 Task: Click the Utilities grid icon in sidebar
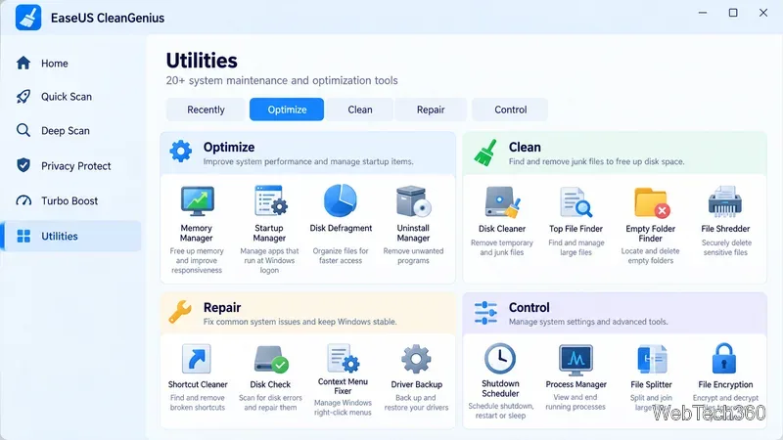click(23, 236)
